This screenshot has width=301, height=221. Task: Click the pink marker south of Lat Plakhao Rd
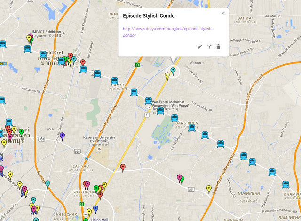[179, 178]
